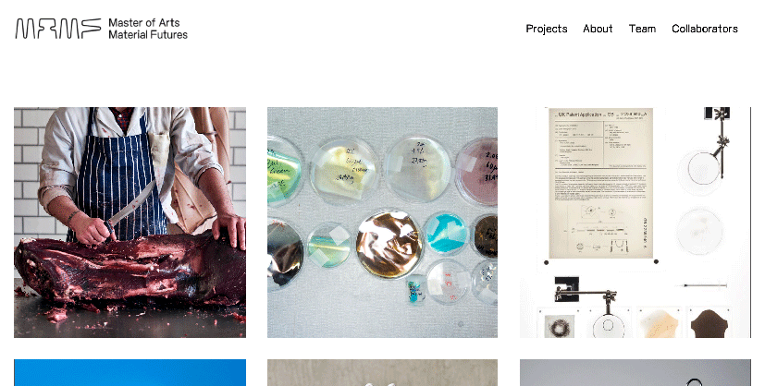Image resolution: width=765 pixels, height=386 pixels.
Task: Go to the About section
Action: (x=598, y=29)
